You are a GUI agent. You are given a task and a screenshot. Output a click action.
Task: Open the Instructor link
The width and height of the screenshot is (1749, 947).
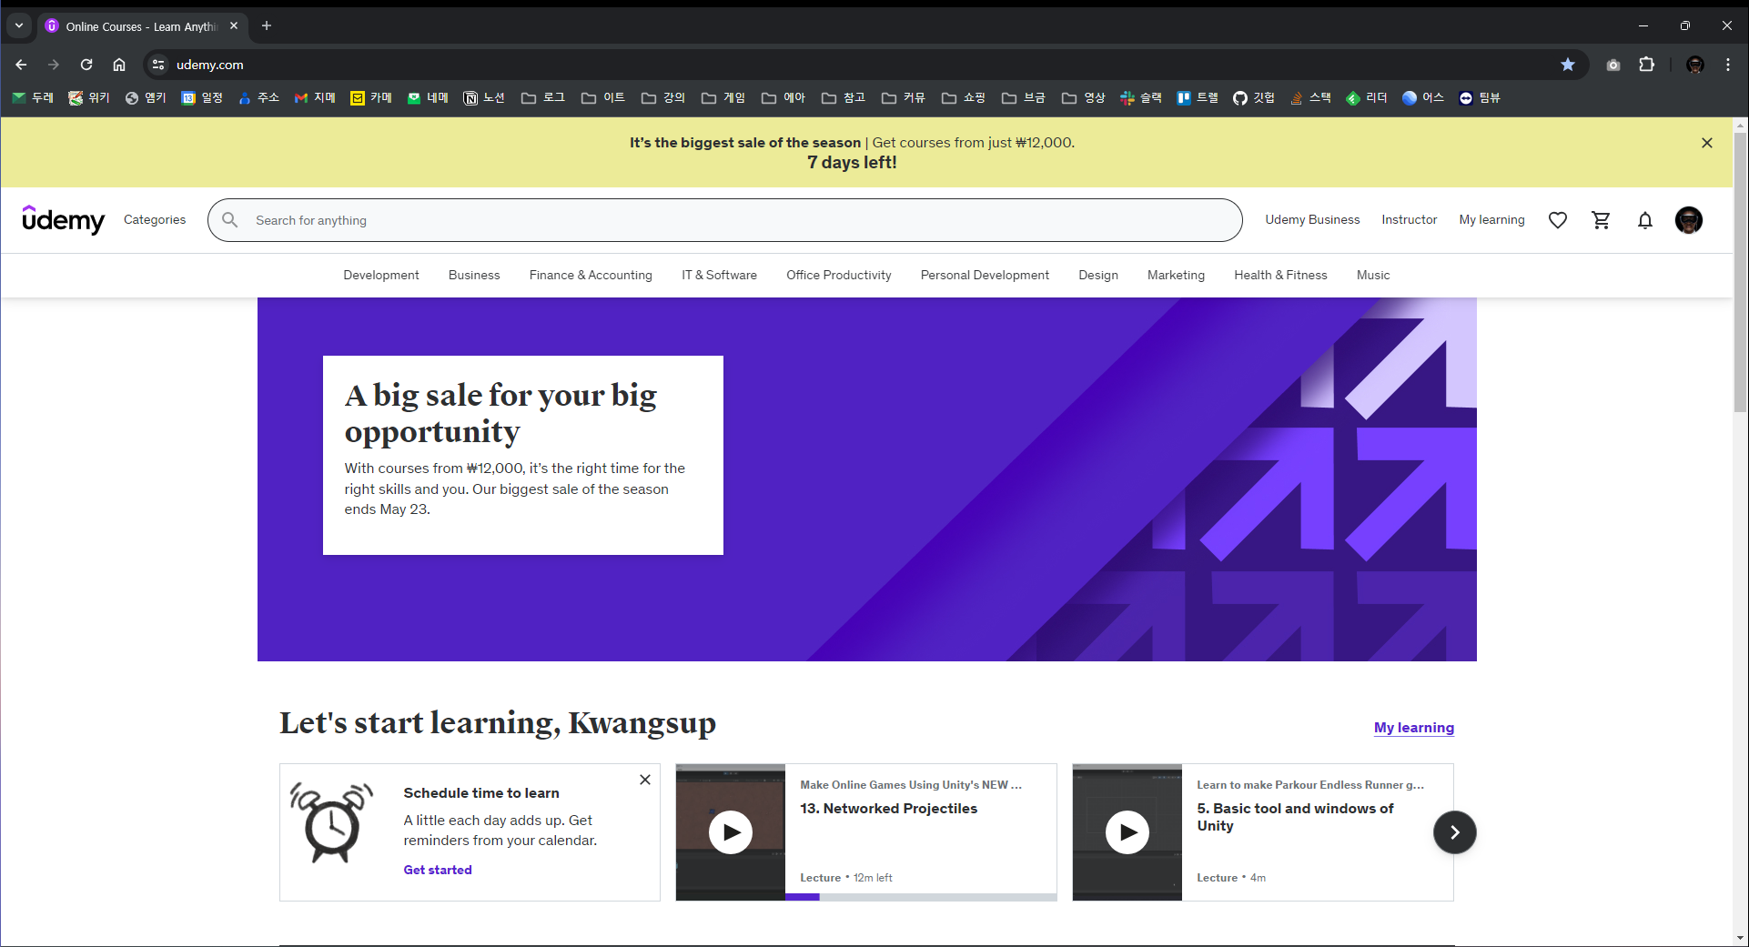[x=1410, y=220]
